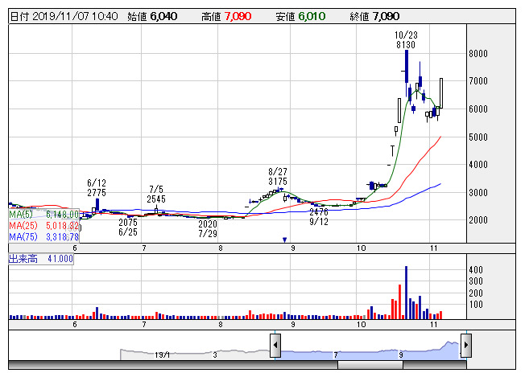The height and width of the screenshot is (377, 525).
Task: Click the 6/12 candlestick labeled 2775
Action: [x=97, y=204]
